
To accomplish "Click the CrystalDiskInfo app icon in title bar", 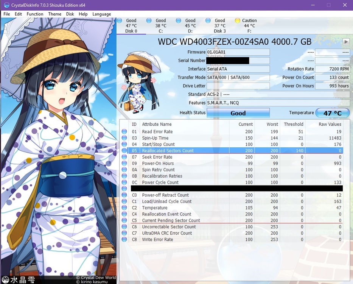I will coord(6,5).
